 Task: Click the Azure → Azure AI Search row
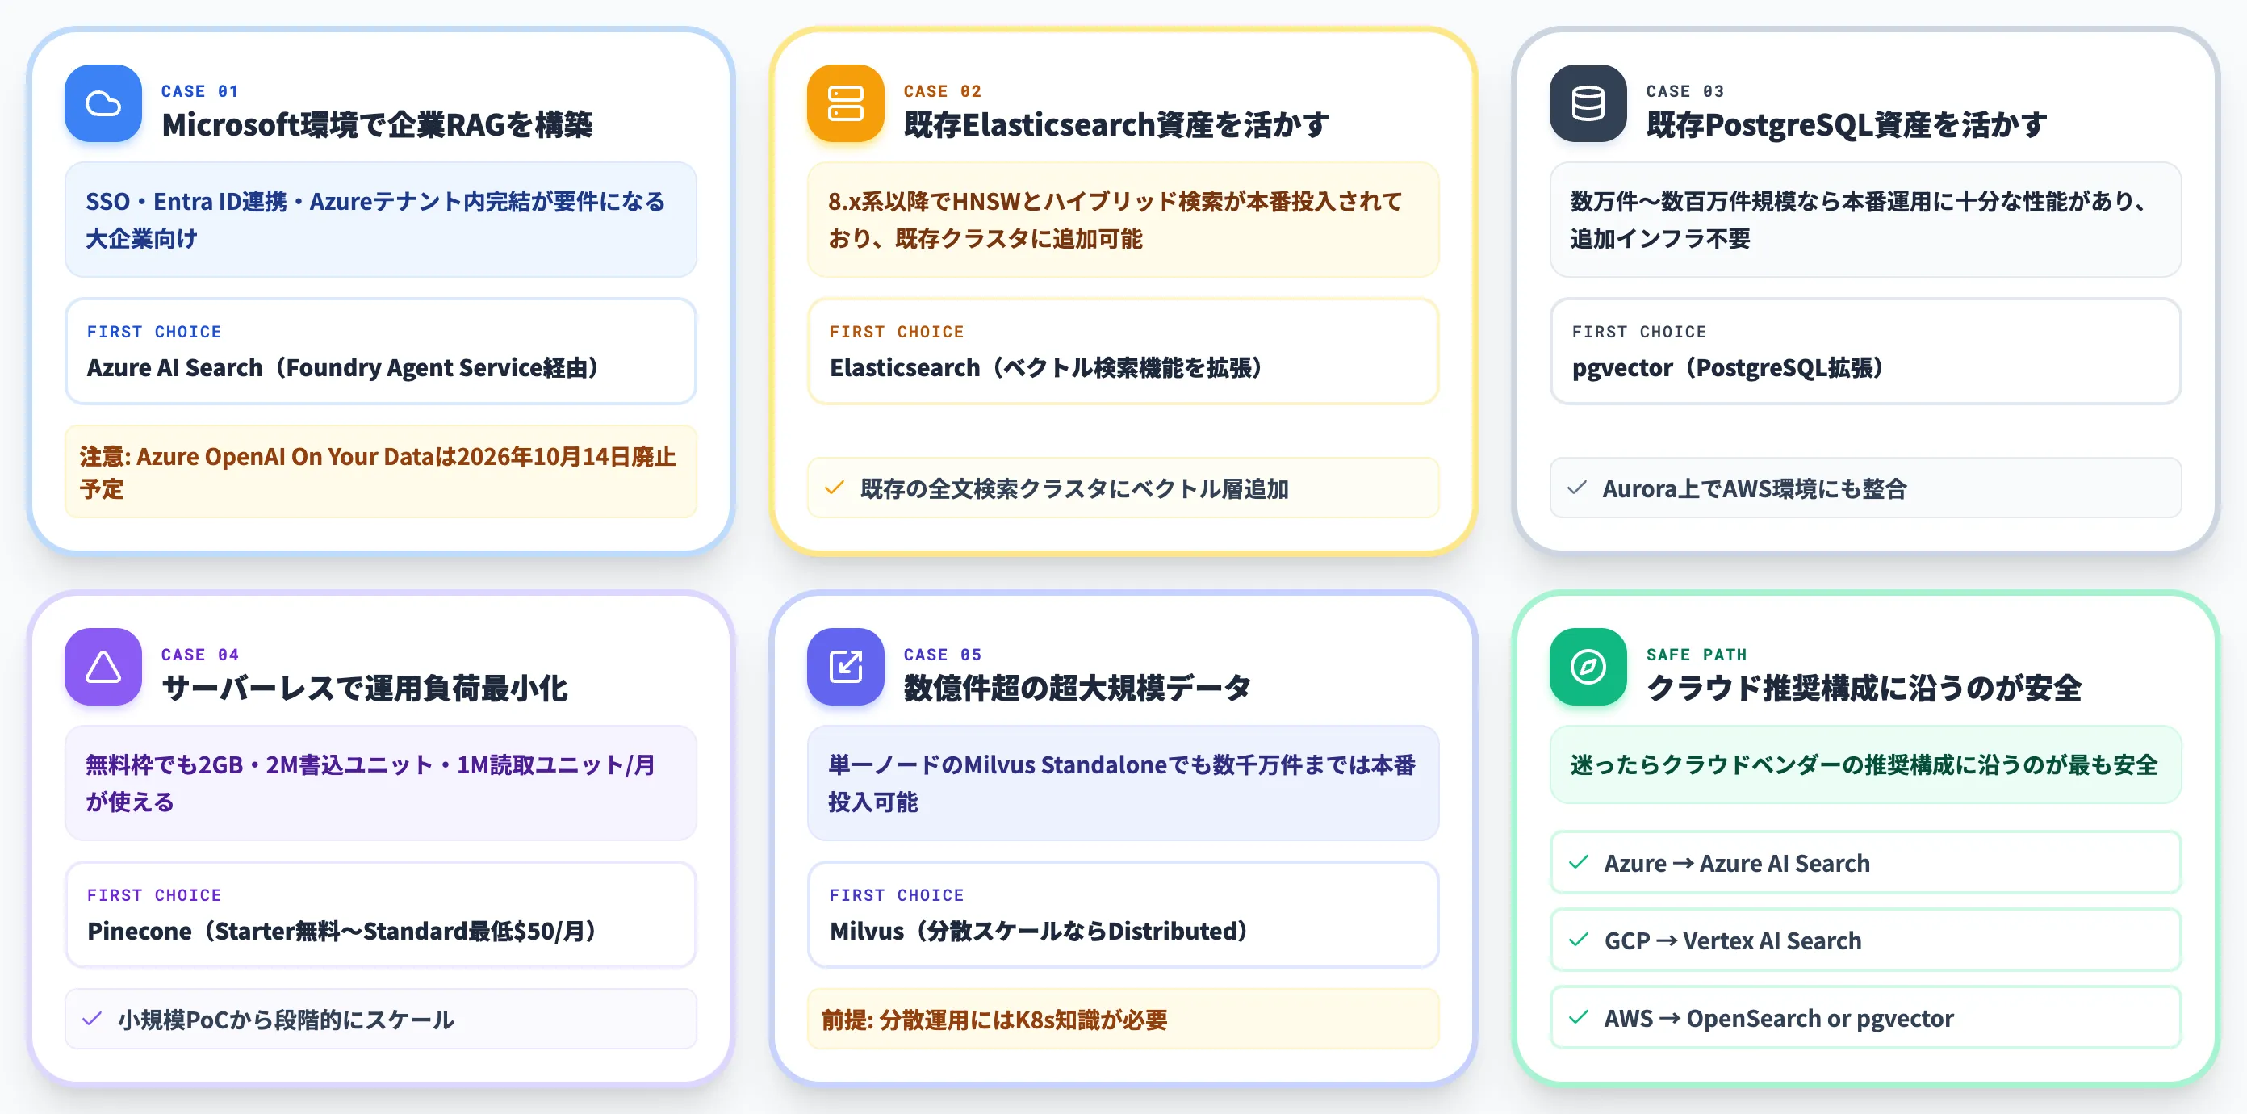(x=1865, y=863)
